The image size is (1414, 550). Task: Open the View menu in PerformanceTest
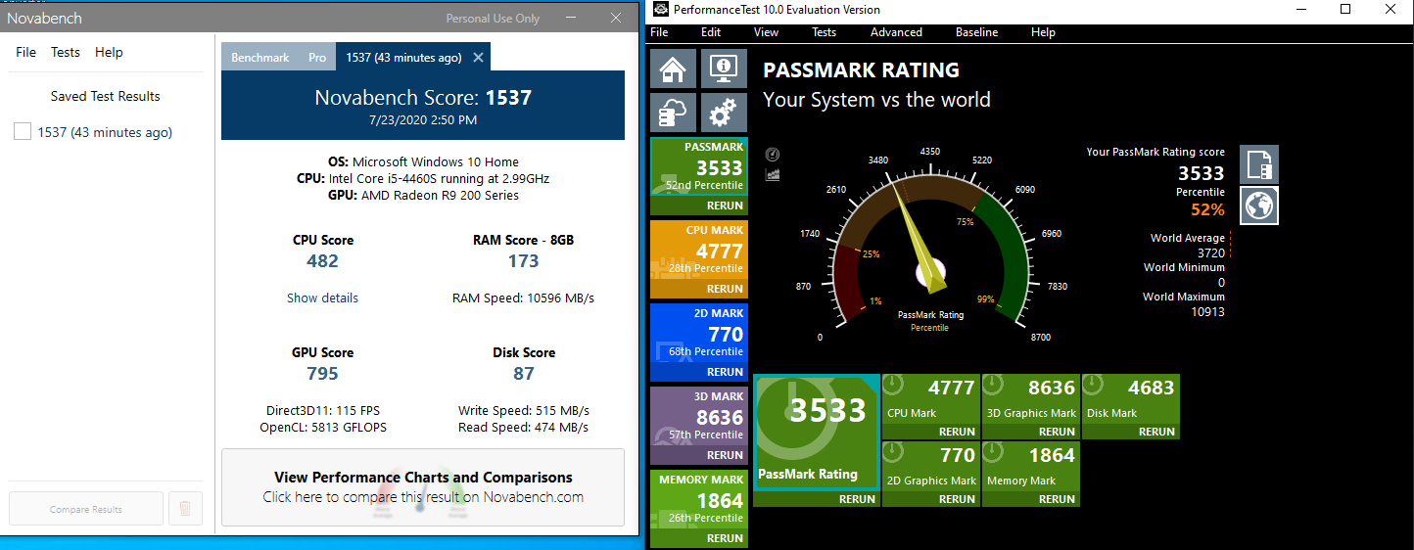(766, 32)
